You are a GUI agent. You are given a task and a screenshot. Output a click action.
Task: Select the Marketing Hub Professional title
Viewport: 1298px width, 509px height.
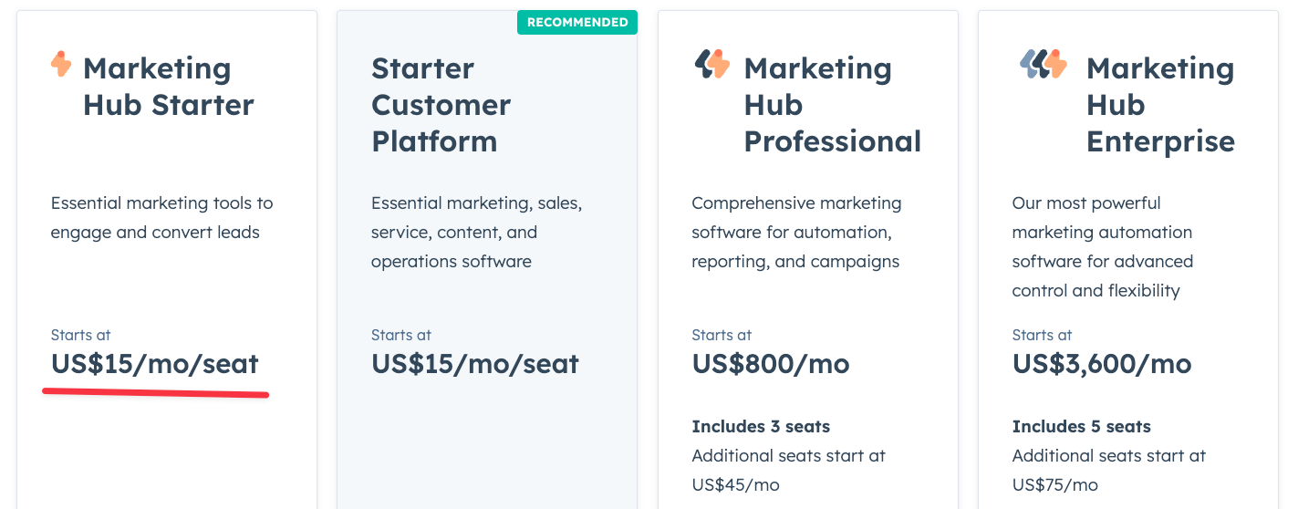click(x=832, y=105)
